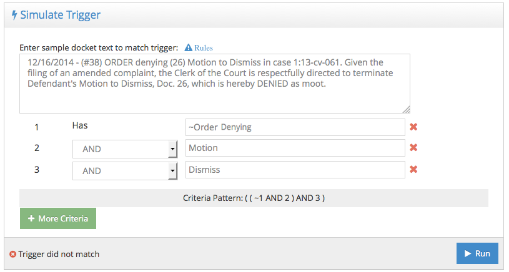This screenshot has height=272, width=509.
Task: Add a row with More Criteria button
Action: tap(58, 219)
